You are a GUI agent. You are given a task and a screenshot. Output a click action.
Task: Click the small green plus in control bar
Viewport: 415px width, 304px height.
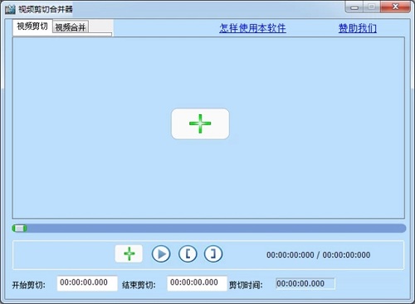pos(129,253)
